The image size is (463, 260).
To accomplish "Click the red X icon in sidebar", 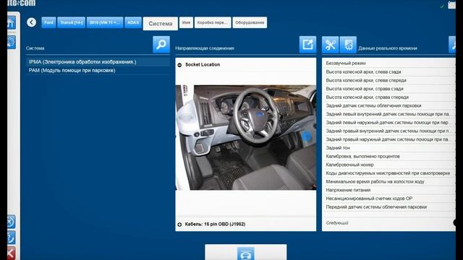I will (11, 253).
